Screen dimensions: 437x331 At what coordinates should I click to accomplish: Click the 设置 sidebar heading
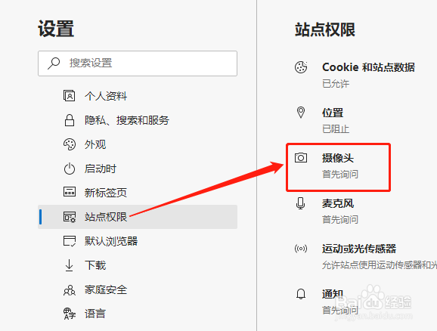point(56,29)
